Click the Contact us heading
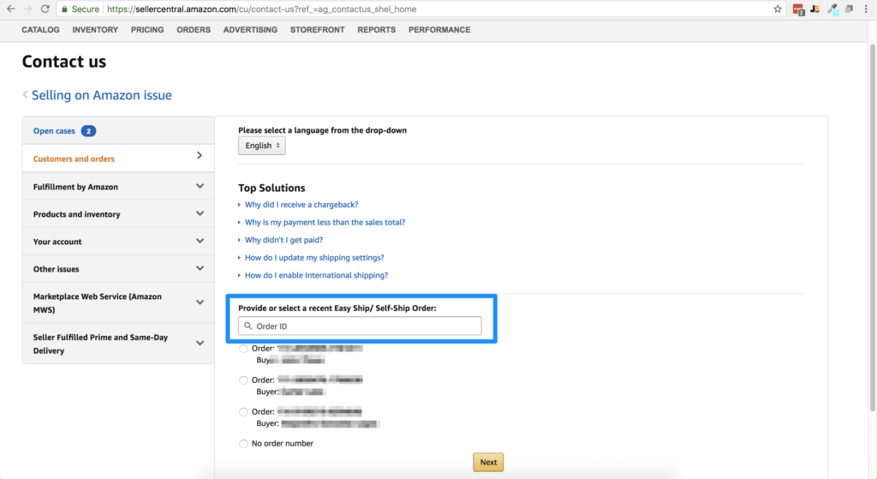Screen dimensions: 877x479 (63, 62)
